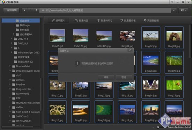Viewport: 192px width, 130px height.
Task: Go up one folder level
Action: [36, 10]
